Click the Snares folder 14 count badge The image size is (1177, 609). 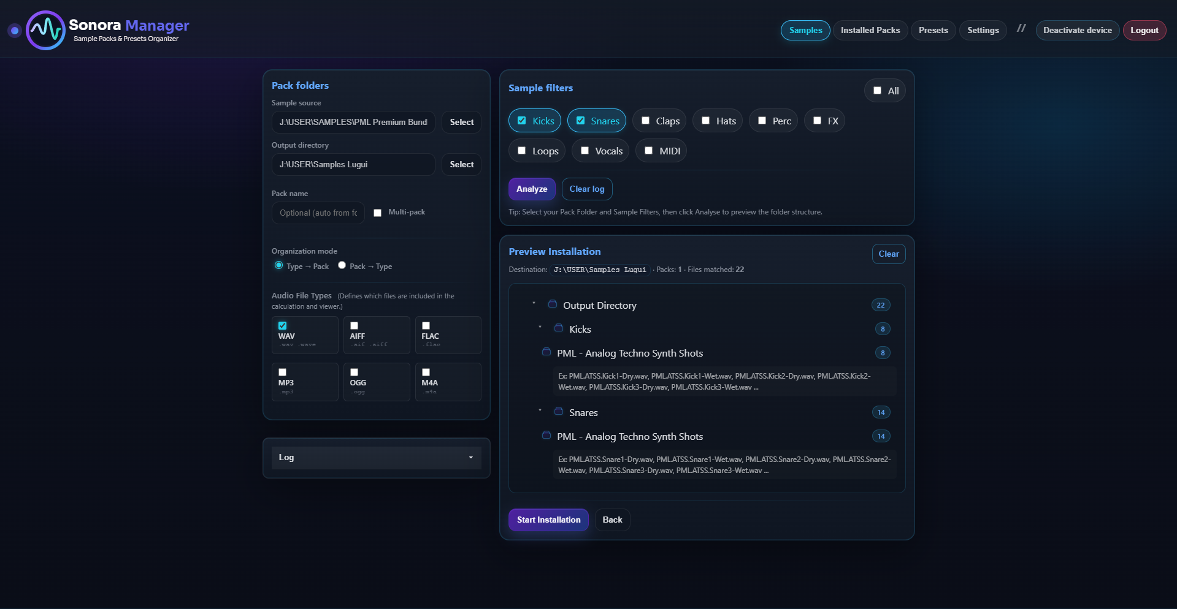click(881, 412)
